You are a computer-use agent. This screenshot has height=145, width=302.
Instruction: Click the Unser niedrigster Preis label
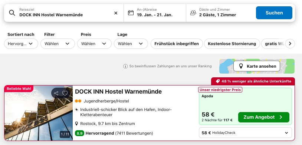tap(220, 90)
